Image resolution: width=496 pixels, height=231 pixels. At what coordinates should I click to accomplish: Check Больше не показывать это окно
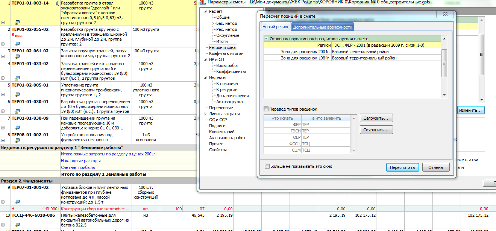[x=267, y=166]
